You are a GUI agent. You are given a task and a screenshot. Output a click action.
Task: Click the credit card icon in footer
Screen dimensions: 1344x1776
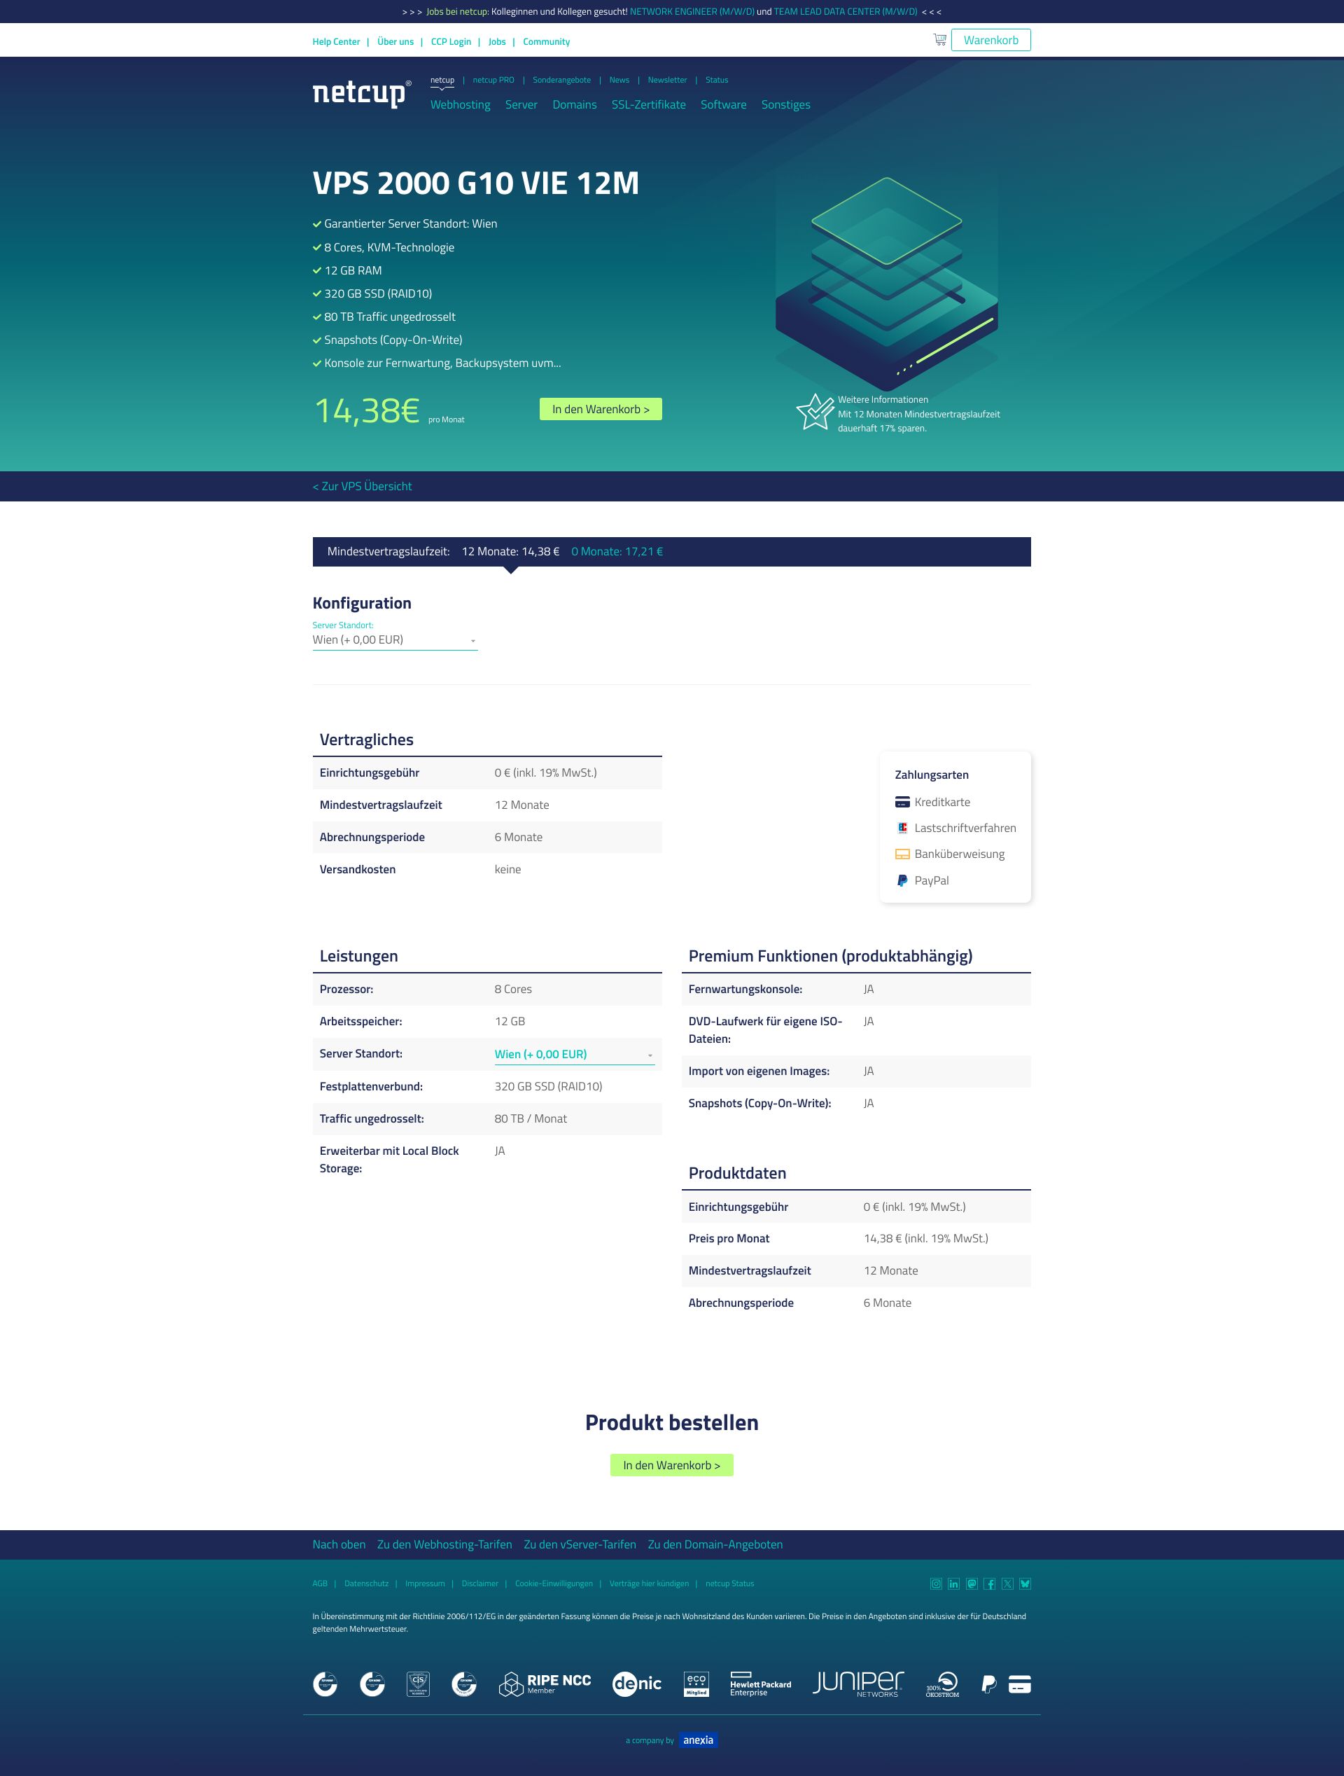(1019, 1684)
